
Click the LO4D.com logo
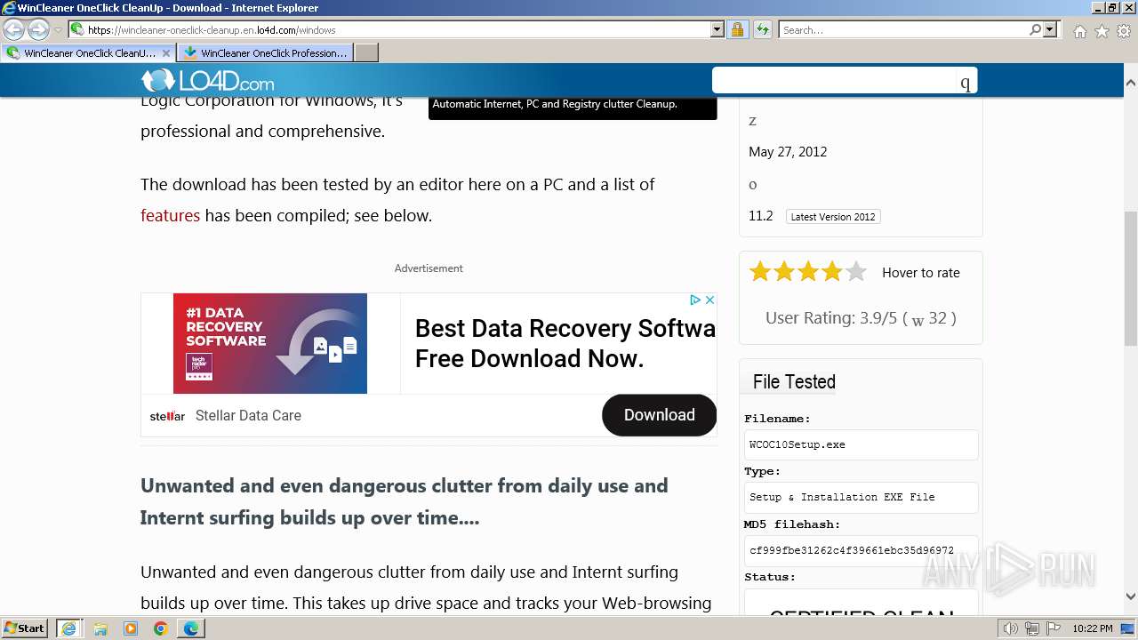(x=207, y=81)
